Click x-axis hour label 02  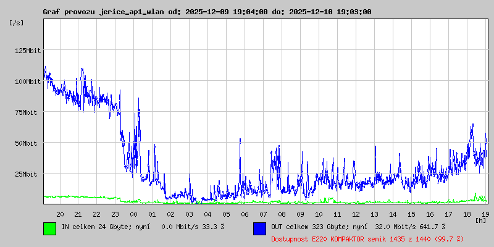click(x=171, y=214)
